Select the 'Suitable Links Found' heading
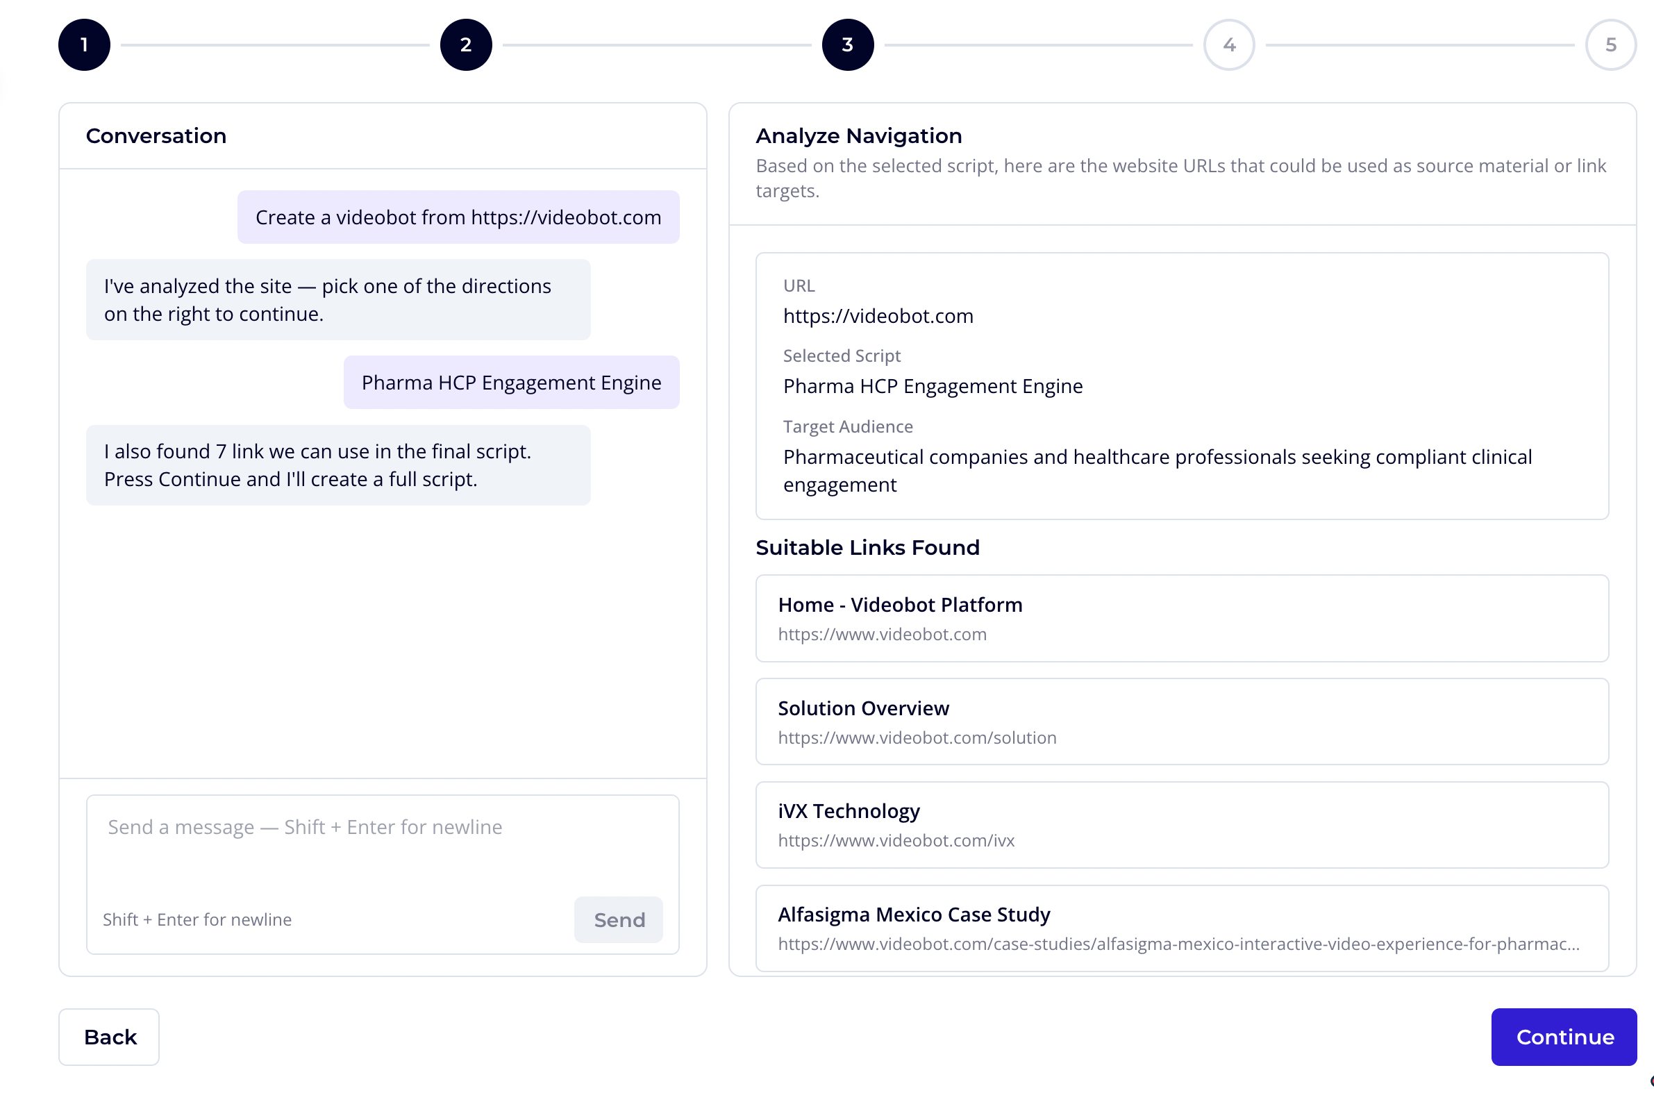The height and width of the screenshot is (1093, 1654). pos(867,547)
